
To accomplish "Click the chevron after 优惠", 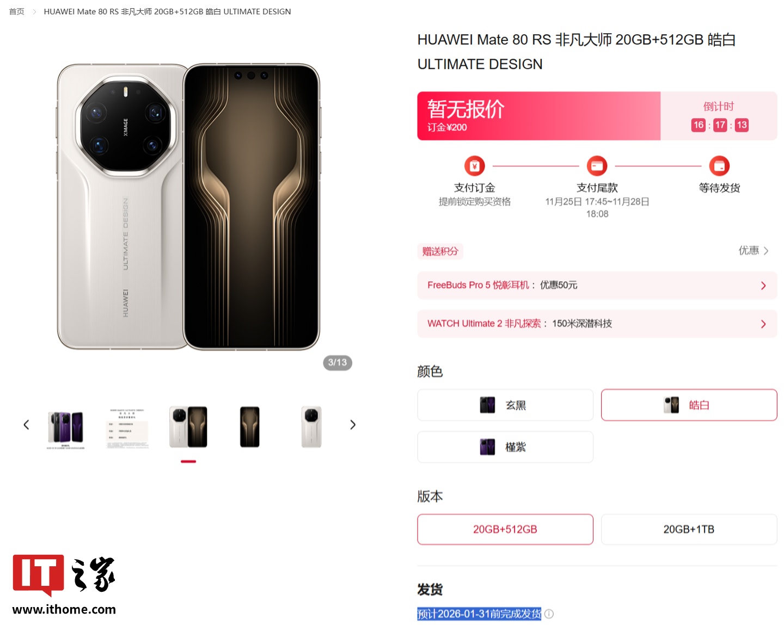I will (x=765, y=251).
